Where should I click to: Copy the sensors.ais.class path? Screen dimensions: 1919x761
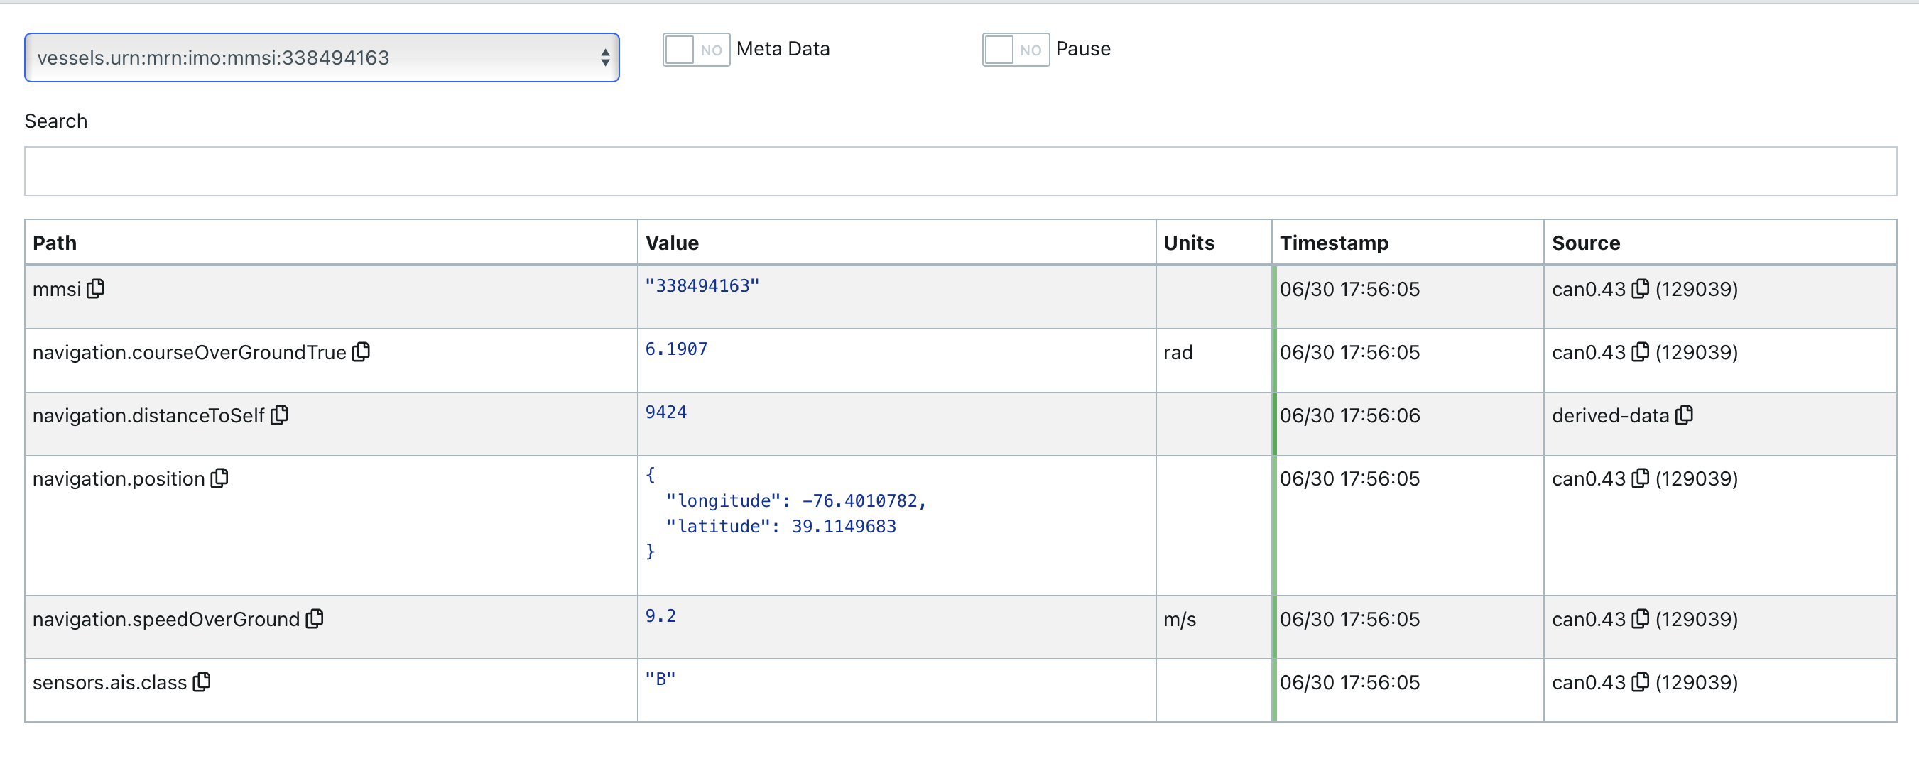(202, 682)
